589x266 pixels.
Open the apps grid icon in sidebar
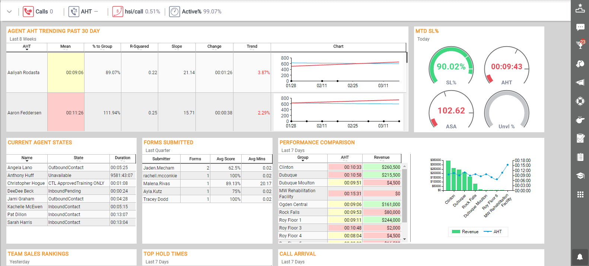pyautogui.click(x=580, y=194)
